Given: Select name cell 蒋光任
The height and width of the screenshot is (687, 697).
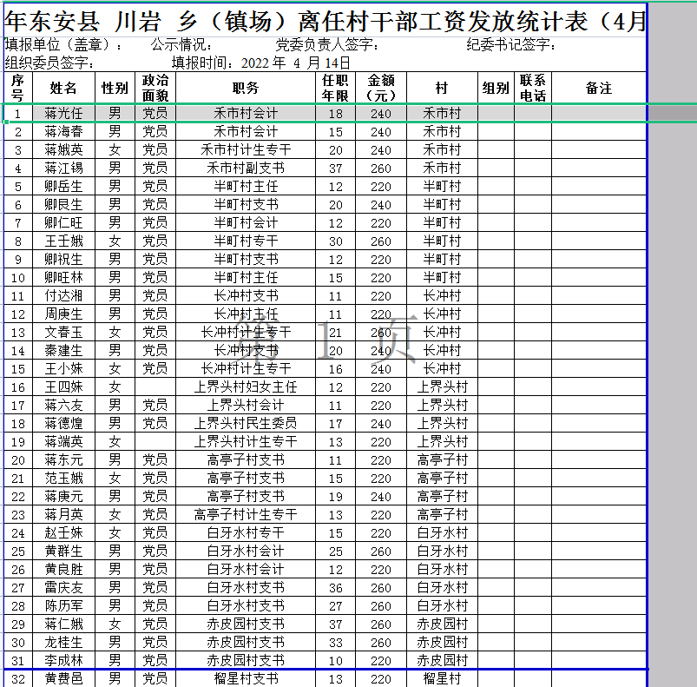Looking at the screenshot, I should tap(63, 114).
